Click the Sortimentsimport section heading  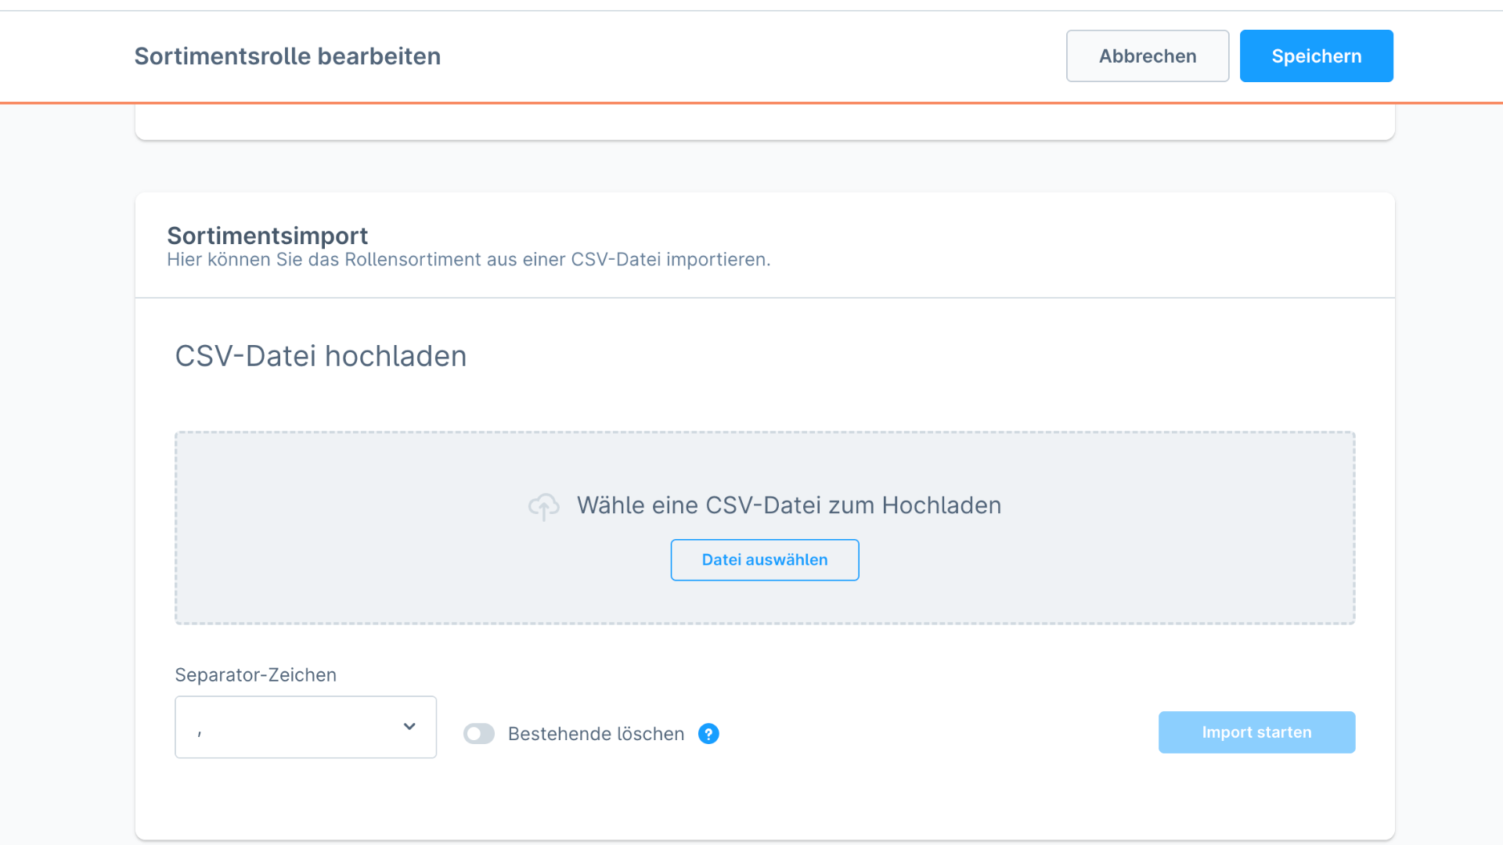coord(267,236)
